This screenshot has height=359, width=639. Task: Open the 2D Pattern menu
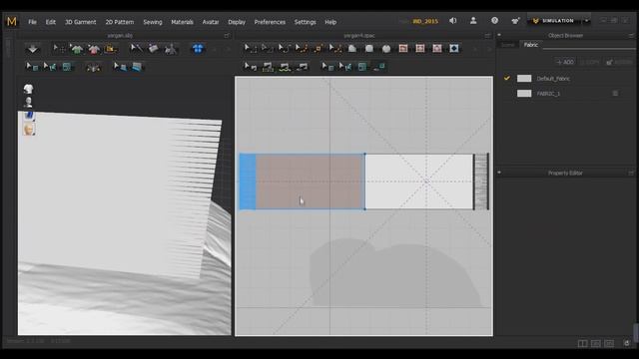[120, 22]
